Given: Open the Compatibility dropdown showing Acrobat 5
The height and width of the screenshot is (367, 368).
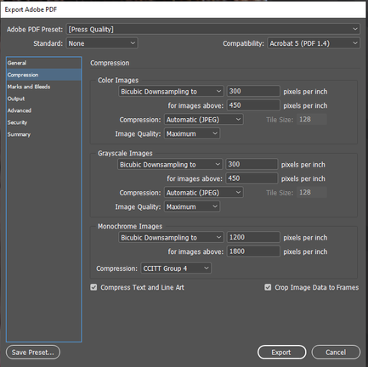Looking at the screenshot, I should [314, 43].
